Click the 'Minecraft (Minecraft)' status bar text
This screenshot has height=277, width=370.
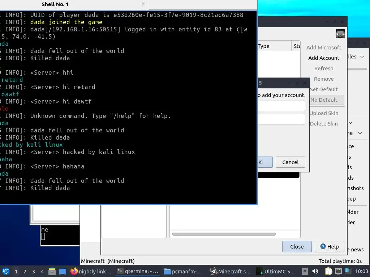108,261
